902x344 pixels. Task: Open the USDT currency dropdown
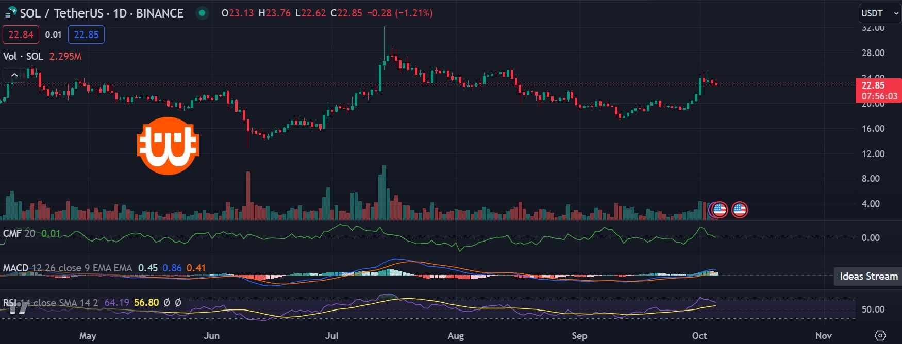pyautogui.click(x=880, y=13)
